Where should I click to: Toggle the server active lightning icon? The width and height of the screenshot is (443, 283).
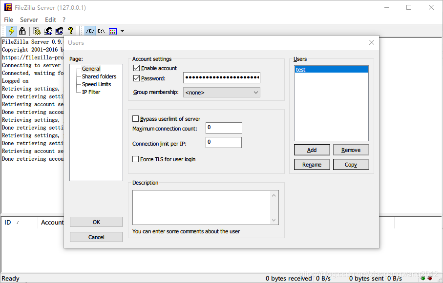click(12, 31)
